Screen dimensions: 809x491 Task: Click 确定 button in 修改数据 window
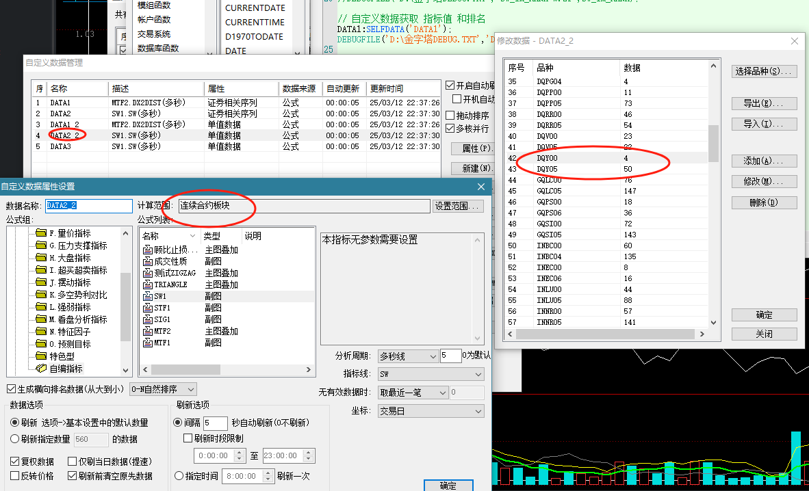pos(764,315)
